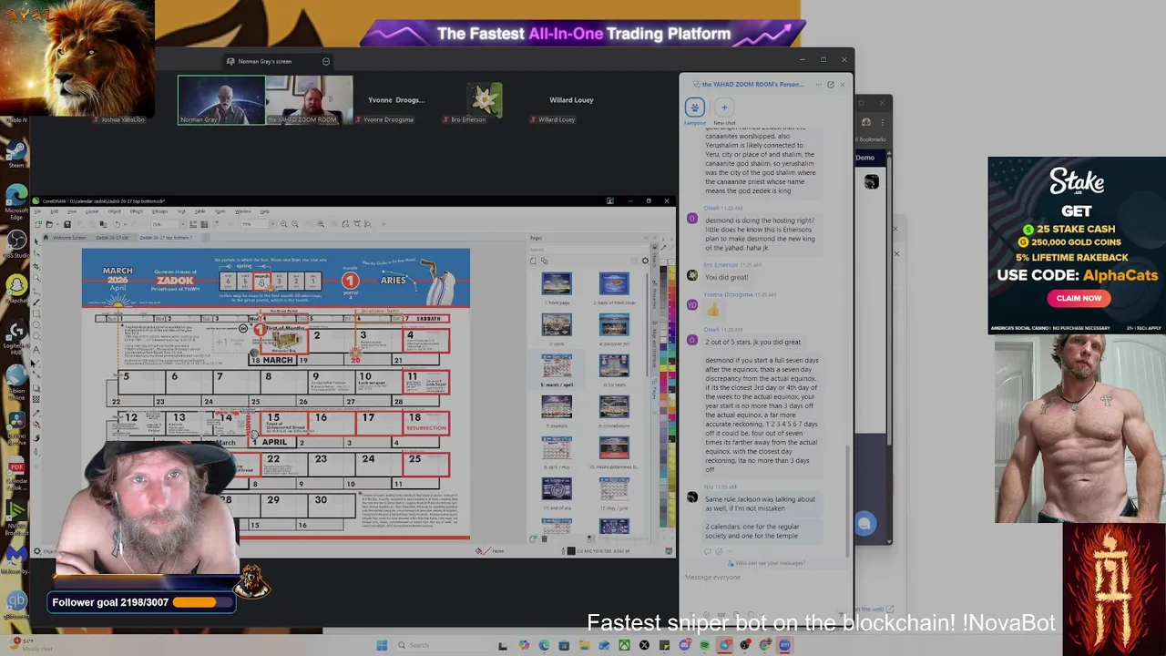Select the Crop tool in CorelDRAW toolbox

pos(36,267)
